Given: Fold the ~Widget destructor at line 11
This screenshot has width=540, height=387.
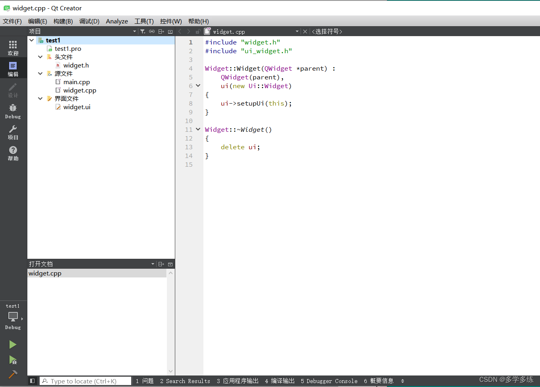Looking at the screenshot, I should tap(198, 129).
